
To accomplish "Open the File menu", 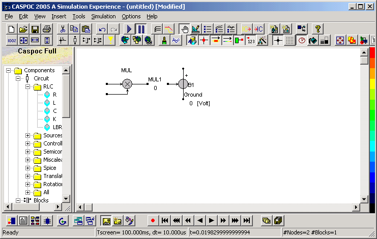I will coord(9,16).
